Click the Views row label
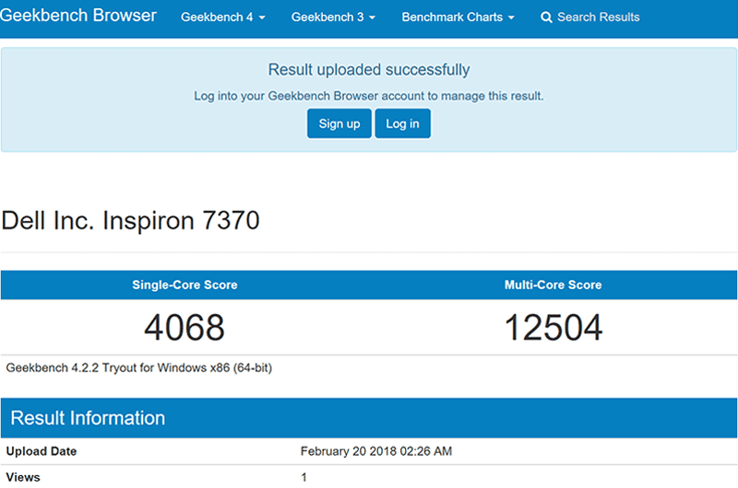Image resolution: width=738 pixels, height=488 pixels. click(23, 477)
